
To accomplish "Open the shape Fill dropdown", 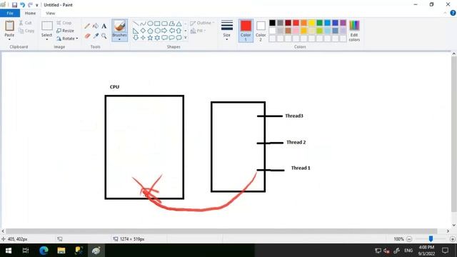I will (x=198, y=31).
